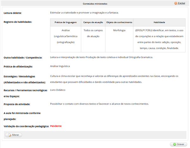Select the 'Cultura e clima escolar' text
Screen dimensions: 190x148
point(114,79)
